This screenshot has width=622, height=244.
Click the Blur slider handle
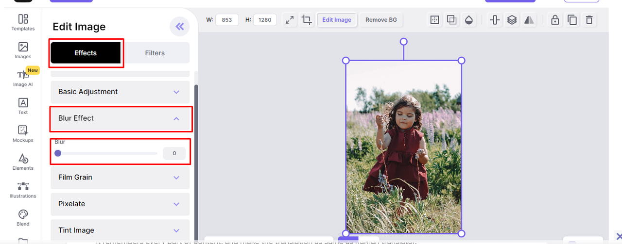(58, 153)
